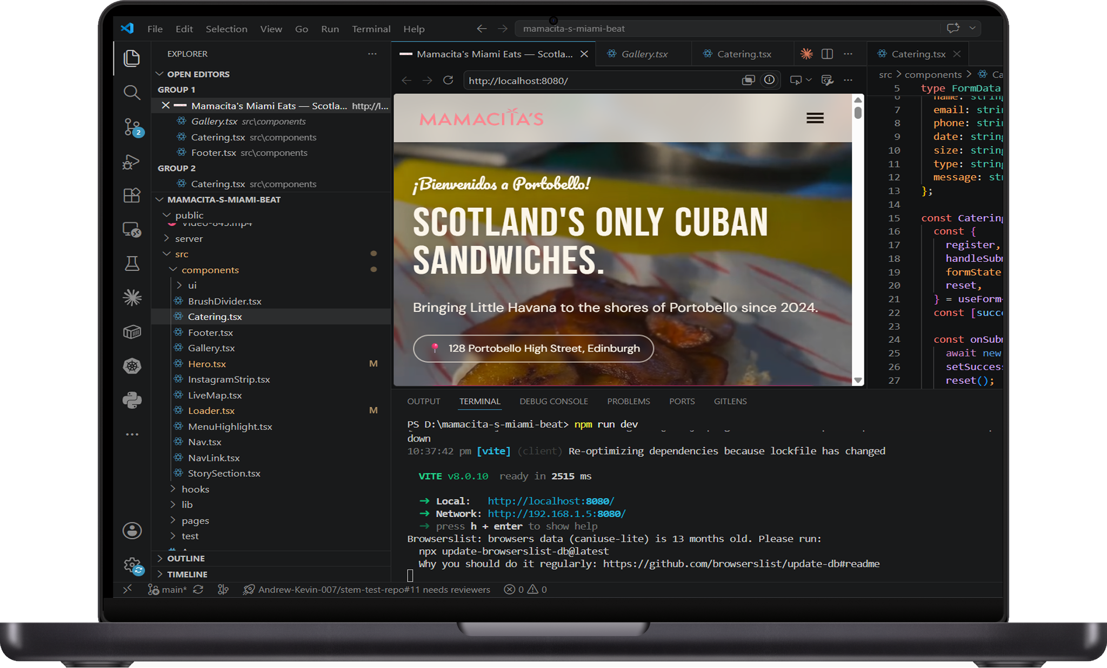Open Source Control view with badge
1107x668 pixels.
[132, 127]
